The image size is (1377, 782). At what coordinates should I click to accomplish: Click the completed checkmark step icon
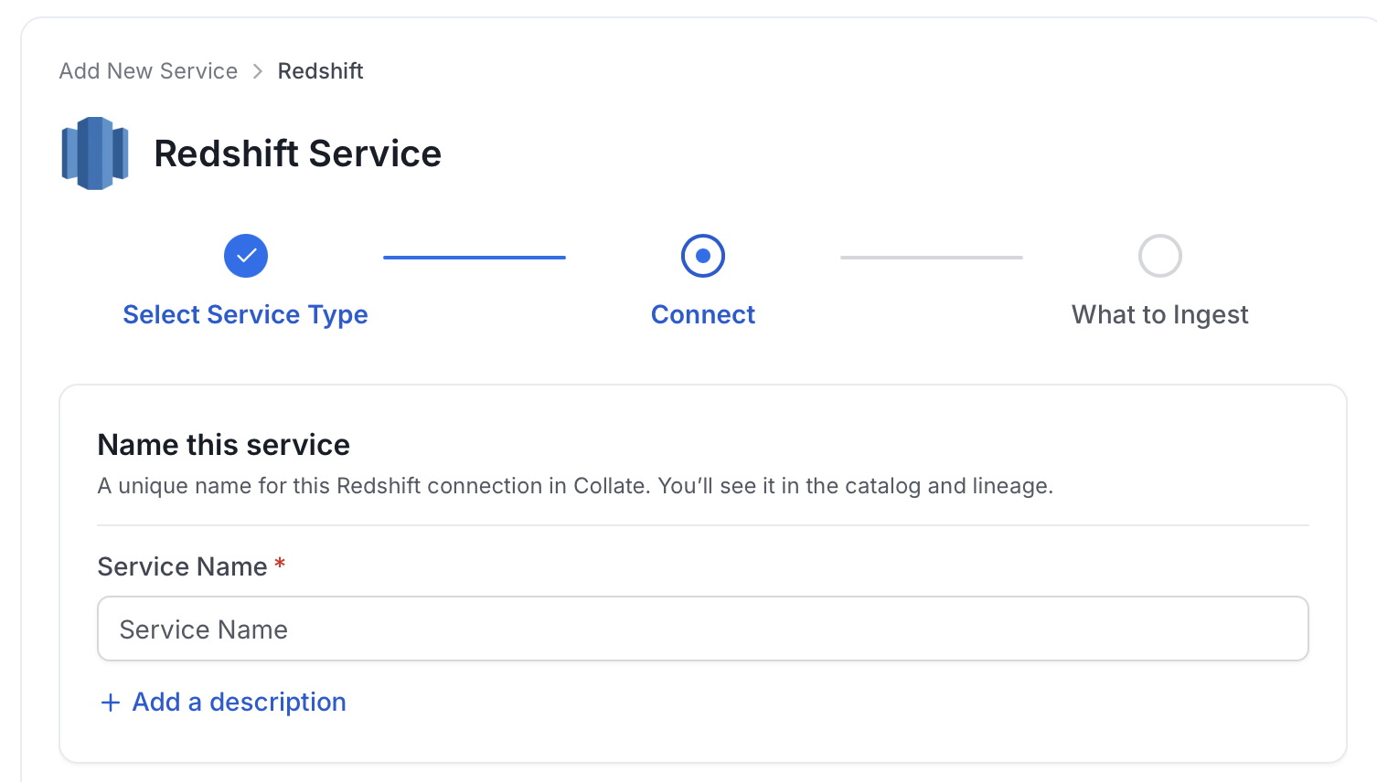coord(246,256)
